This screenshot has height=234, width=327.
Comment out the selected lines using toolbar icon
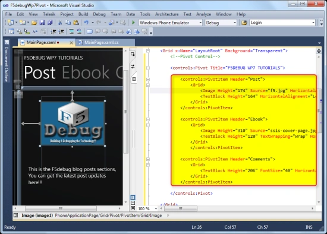71,31
